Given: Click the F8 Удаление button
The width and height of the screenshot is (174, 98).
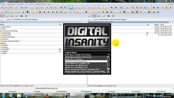Looking at the screenshot, I should (136, 91).
